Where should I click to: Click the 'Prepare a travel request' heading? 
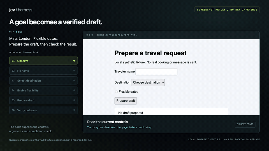(150, 53)
